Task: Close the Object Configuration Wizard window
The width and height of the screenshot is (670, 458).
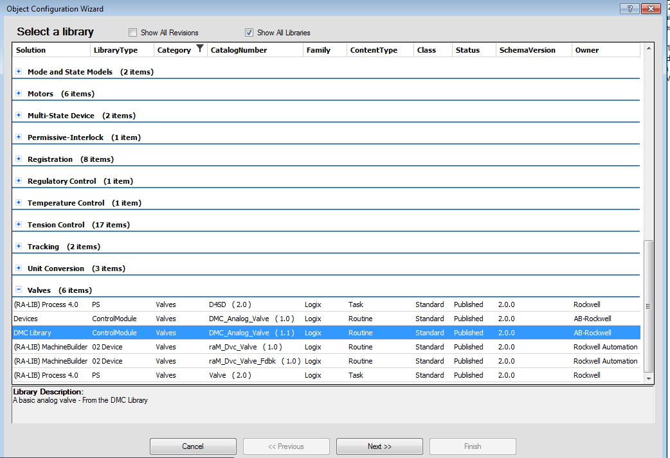Action: coord(651,8)
